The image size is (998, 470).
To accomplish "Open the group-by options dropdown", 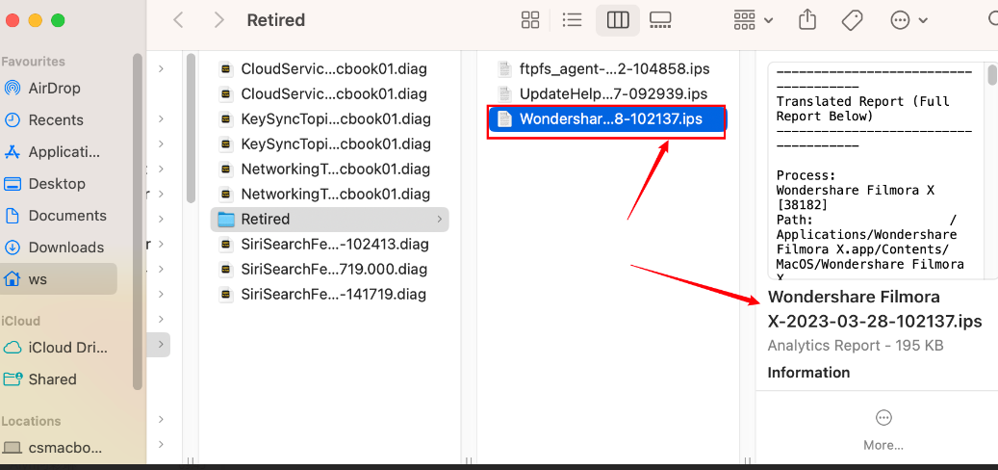I will pos(754,20).
